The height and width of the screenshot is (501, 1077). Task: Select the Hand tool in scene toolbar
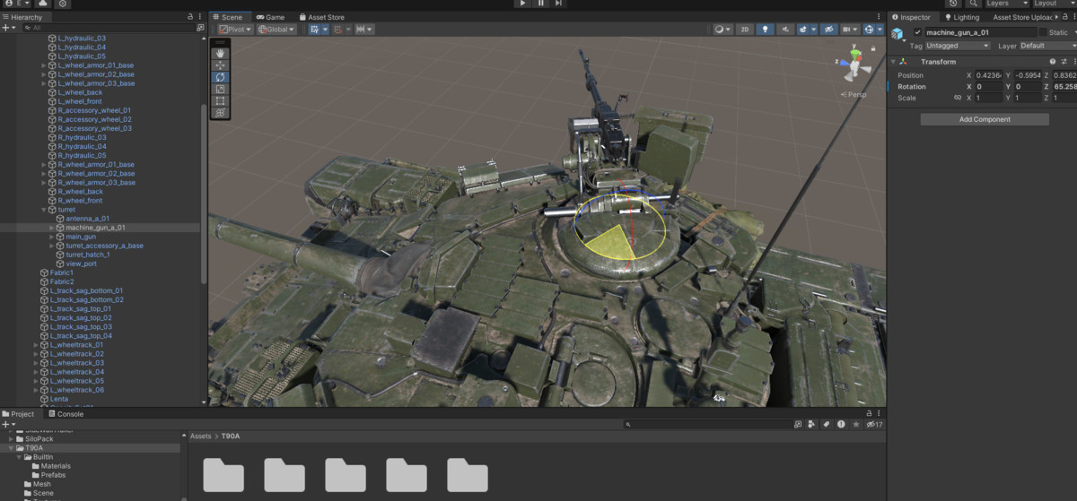click(x=221, y=53)
